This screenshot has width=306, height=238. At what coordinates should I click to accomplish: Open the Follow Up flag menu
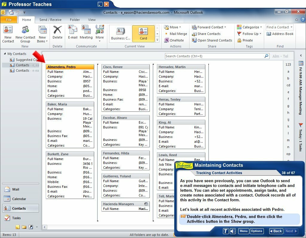[249, 34]
